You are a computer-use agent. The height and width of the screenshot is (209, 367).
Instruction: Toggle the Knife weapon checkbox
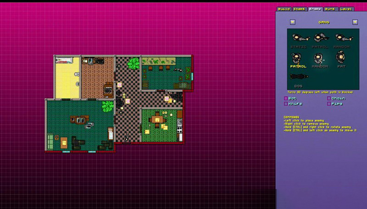click(x=286, y=104)
